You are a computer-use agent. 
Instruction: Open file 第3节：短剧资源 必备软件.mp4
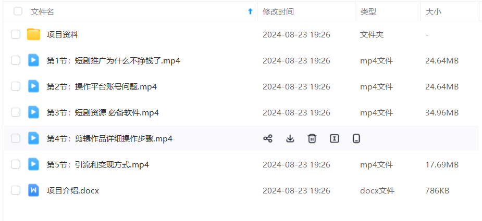click(x=103, y=113)
